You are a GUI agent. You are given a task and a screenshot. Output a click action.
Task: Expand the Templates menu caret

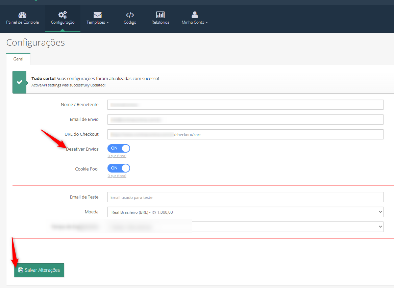pyautogui.click(x=108, y=23)
